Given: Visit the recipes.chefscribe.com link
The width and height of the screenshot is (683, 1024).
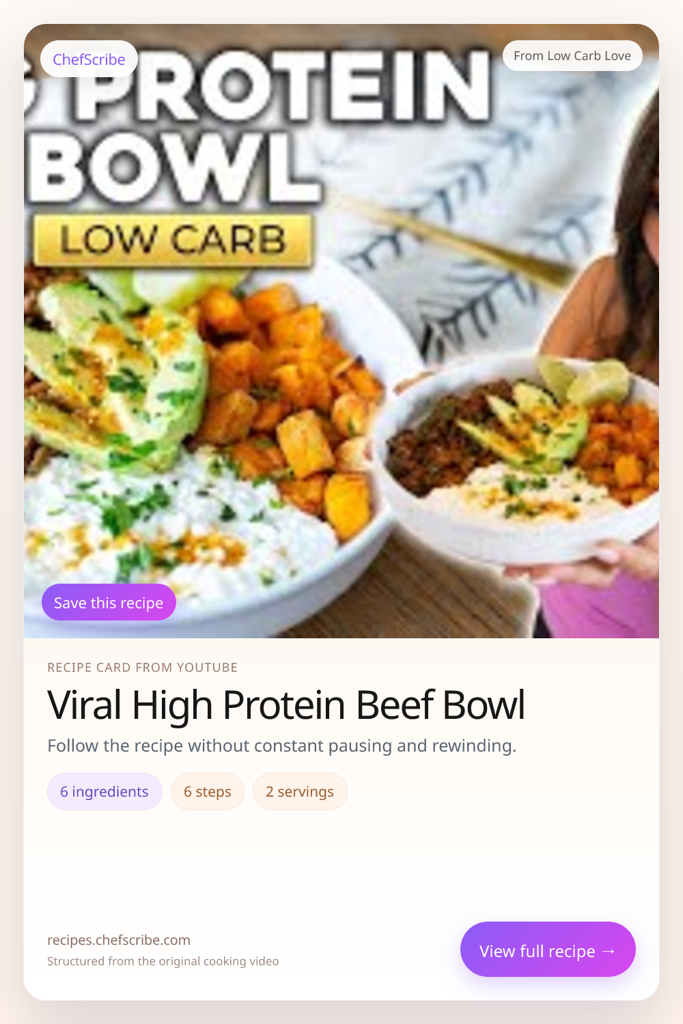Looking at the screenshot, I should click(x=119, y=940).
